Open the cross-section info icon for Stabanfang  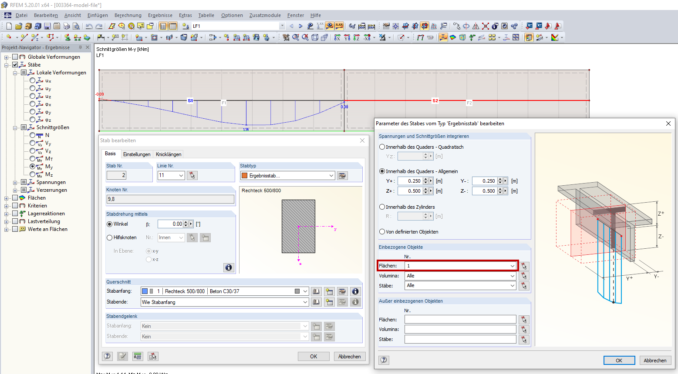click(x=355, y=291)
